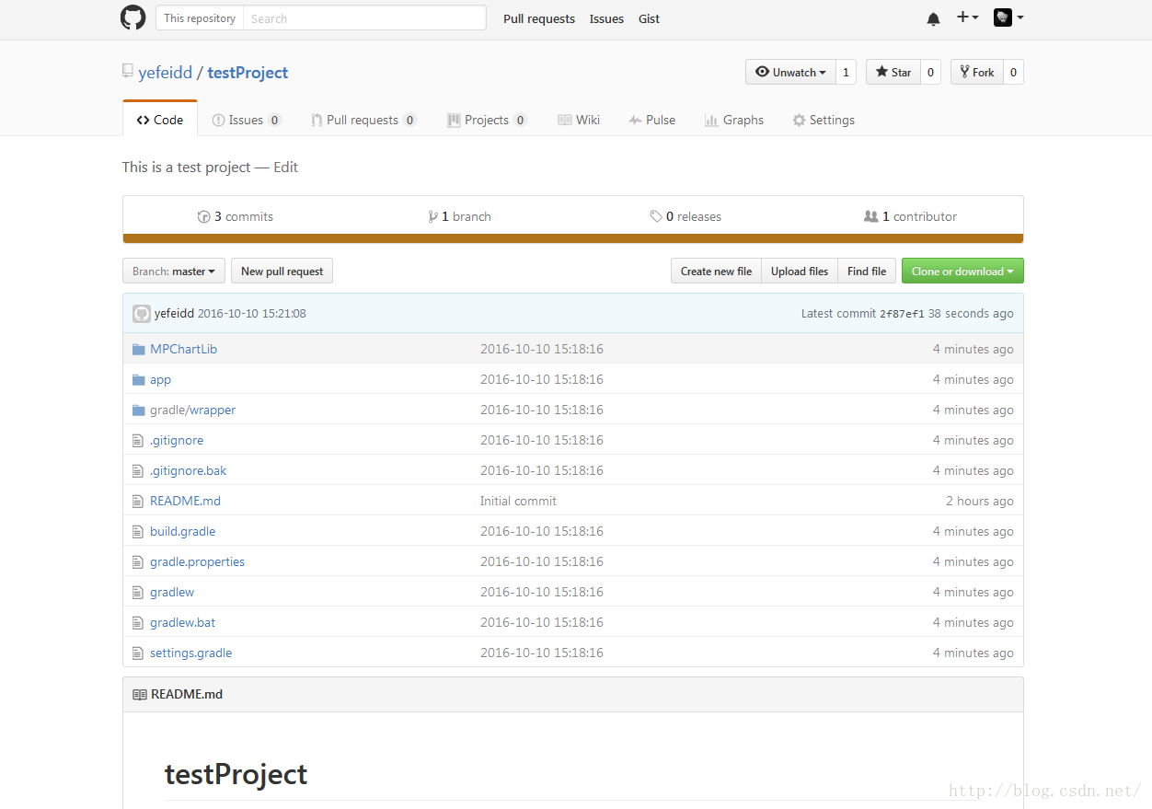1152x809 pixels.
Task: Click the orange language bar
Action: coord(572,238)
